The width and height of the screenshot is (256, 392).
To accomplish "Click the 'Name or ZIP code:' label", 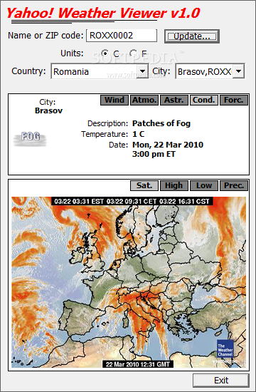I will [x=46, y=36].
